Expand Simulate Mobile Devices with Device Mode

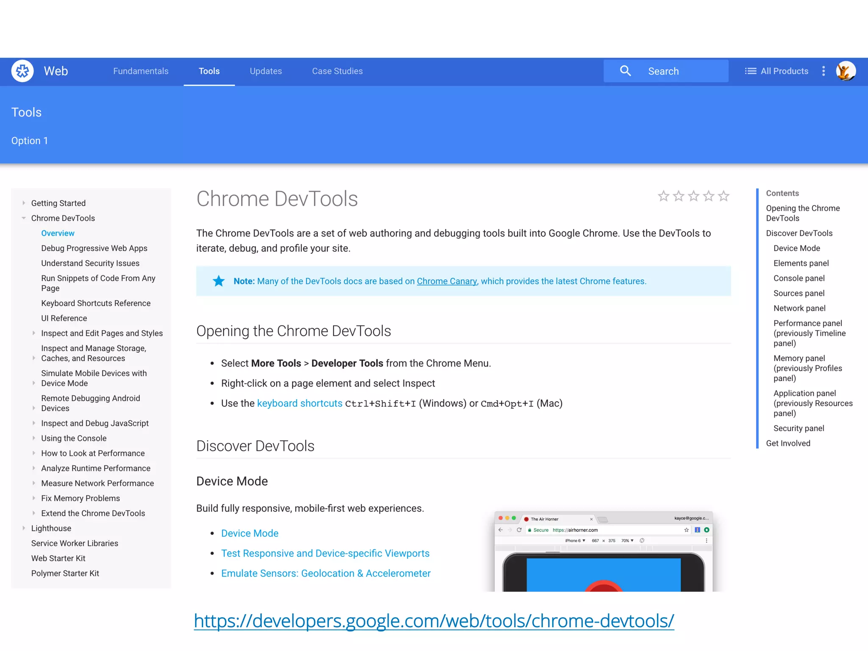click(x=34, y=383)
